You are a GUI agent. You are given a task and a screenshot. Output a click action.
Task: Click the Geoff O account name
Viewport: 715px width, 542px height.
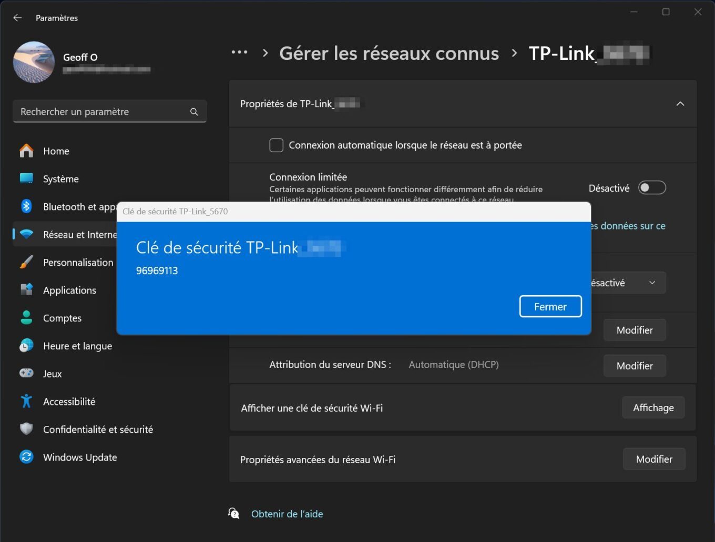click(x=80, y=57)
